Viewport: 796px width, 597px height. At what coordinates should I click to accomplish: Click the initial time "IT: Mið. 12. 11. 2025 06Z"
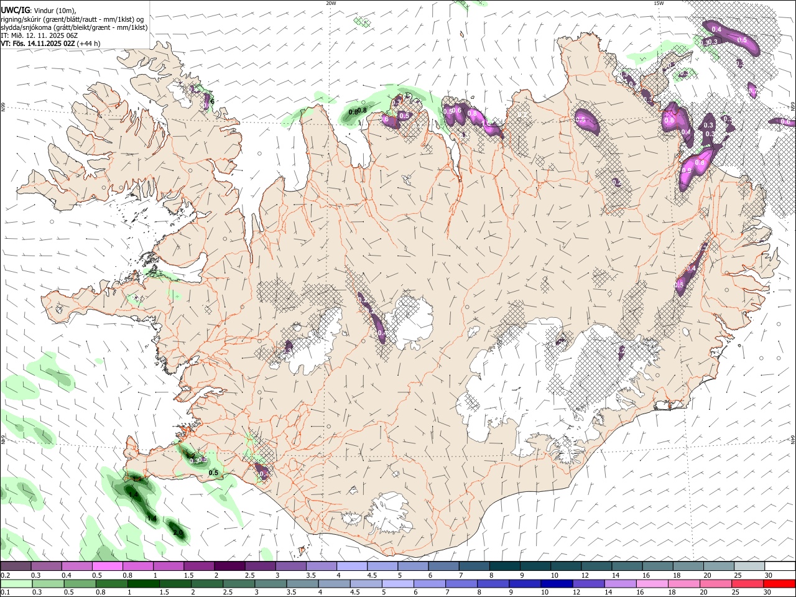tap(39, 35)
